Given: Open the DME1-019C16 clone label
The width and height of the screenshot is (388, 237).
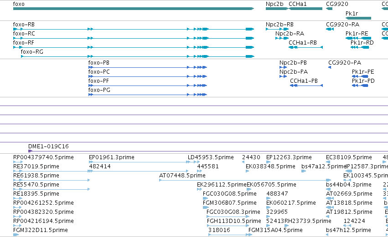Looking at the screenshot, I should click(x=48, y=146).
